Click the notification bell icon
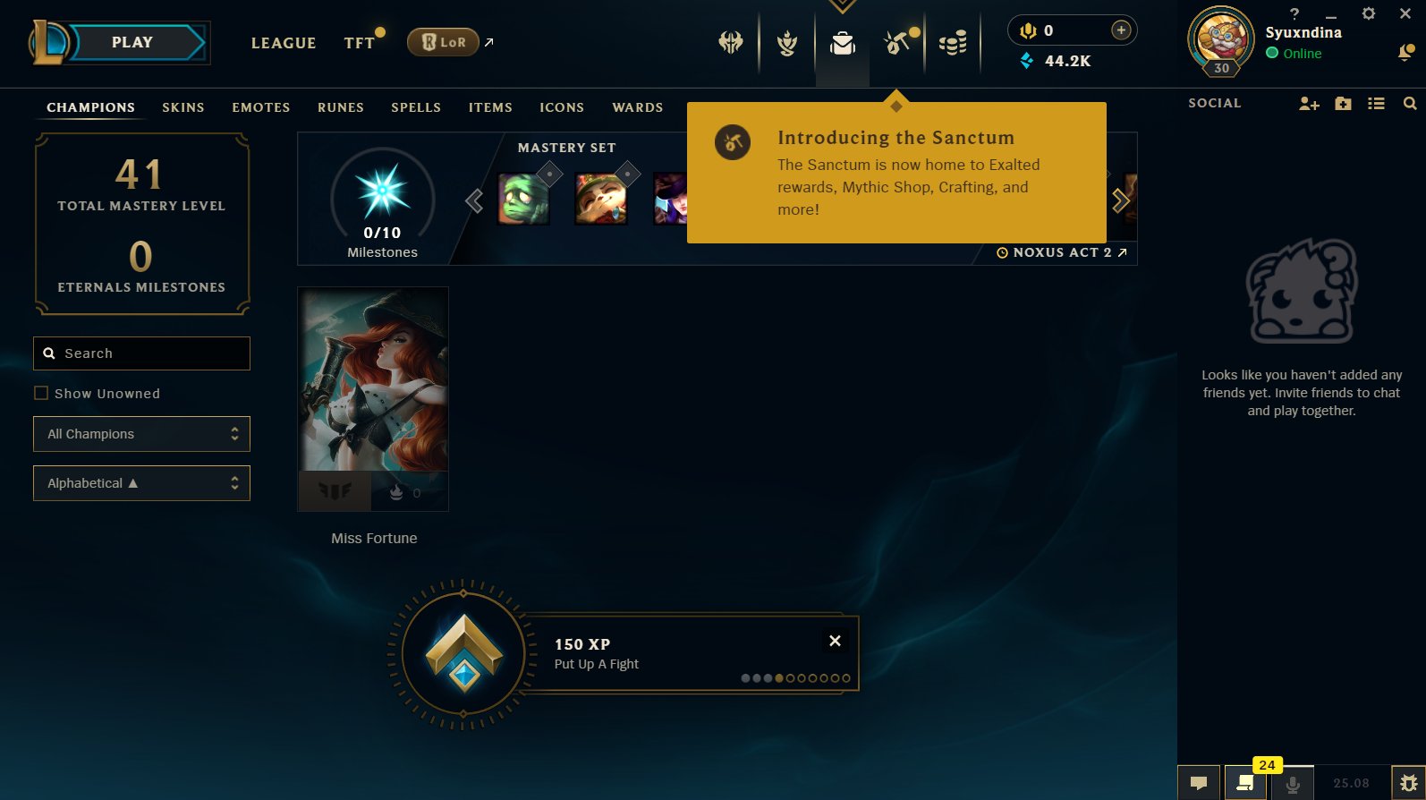 1405,54
